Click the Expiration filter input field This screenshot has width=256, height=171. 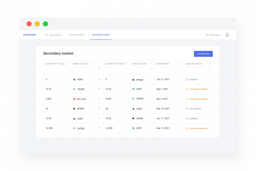[x=169, y=70]
